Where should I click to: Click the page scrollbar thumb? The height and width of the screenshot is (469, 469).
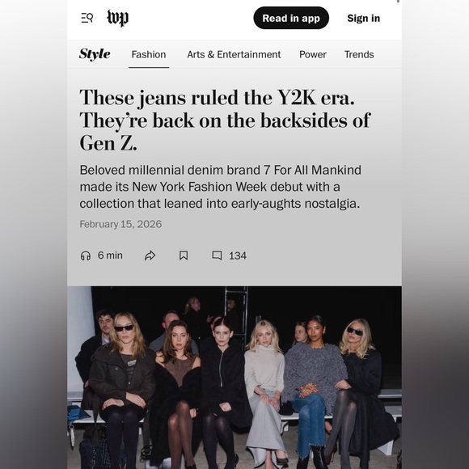tap(398, 1)
